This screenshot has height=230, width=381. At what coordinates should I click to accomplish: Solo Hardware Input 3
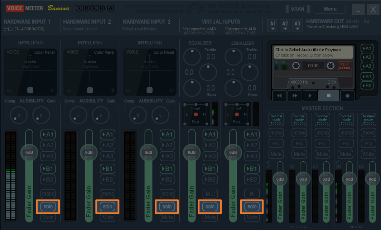point(167,206)
